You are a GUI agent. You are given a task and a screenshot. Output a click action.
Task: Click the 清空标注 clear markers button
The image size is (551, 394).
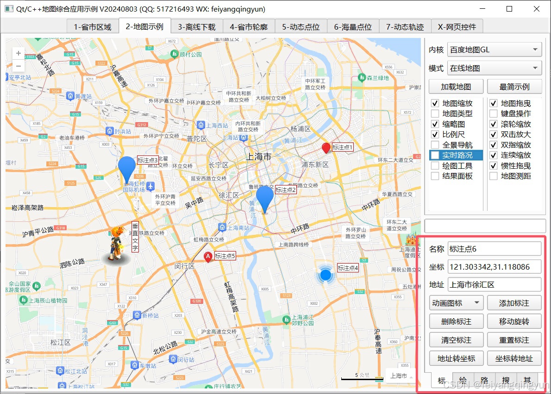coord(456,339)
